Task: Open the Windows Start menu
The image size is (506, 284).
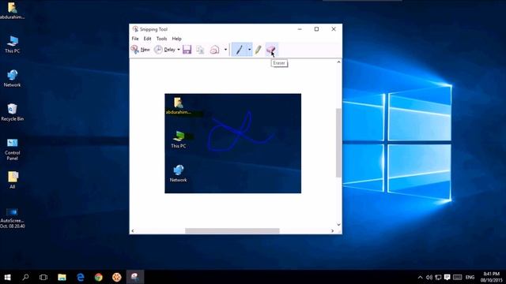Action: click(7, 277)
